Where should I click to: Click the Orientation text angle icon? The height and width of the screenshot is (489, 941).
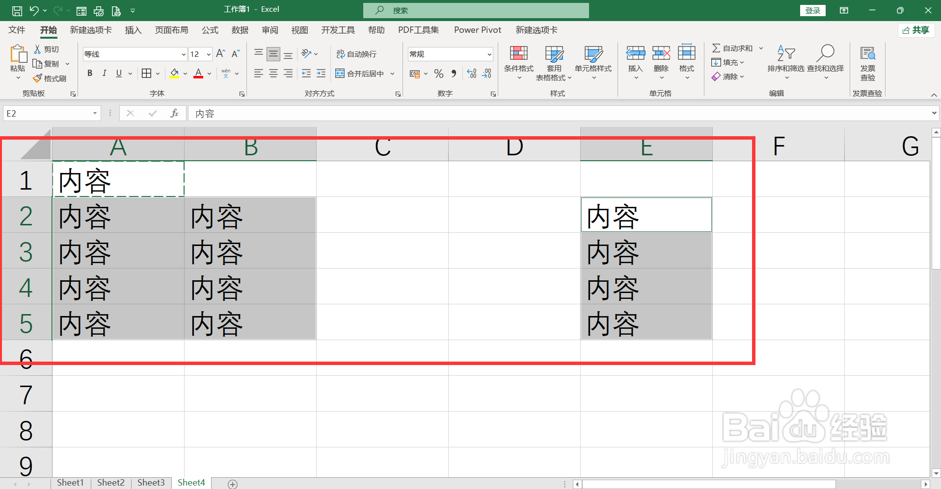tap(306, 53)
